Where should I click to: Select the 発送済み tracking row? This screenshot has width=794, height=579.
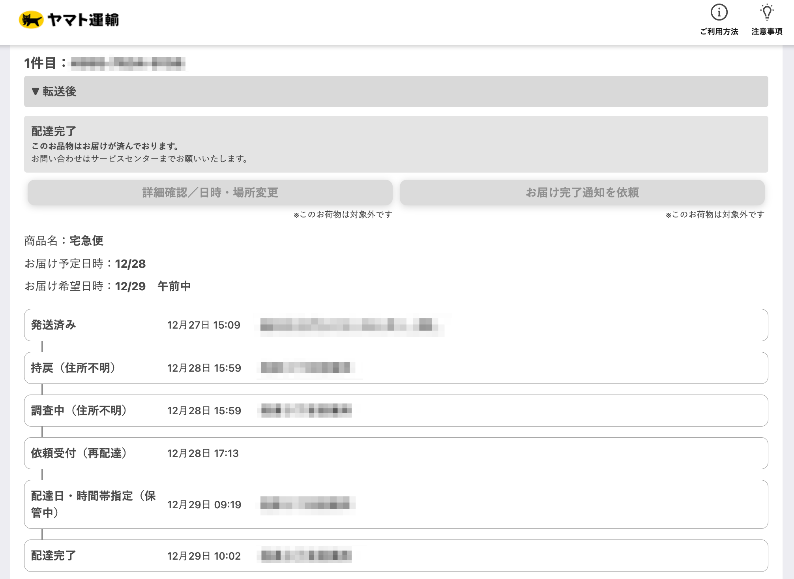pyautogui.click(x=395, y=325)
